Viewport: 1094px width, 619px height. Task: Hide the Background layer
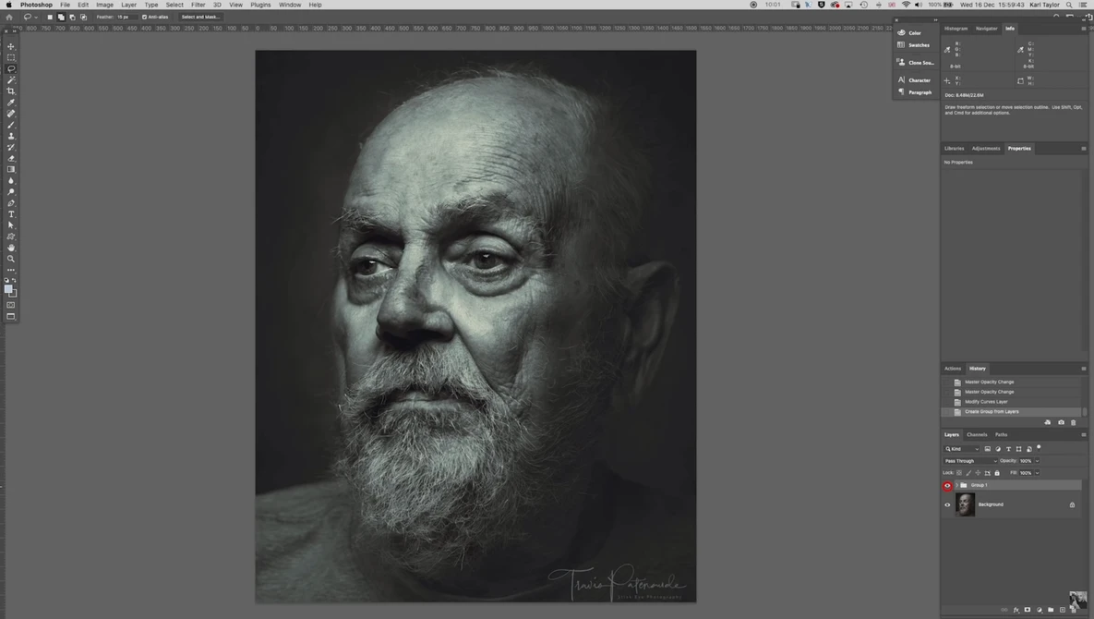947,504
